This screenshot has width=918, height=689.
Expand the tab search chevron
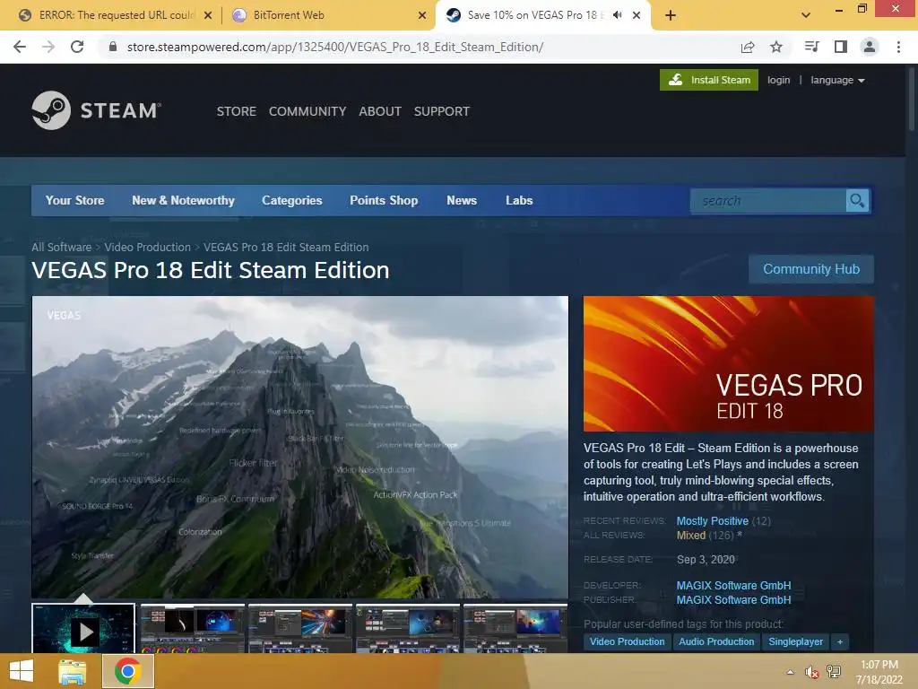pyautogui.click(x=806, y=15)
